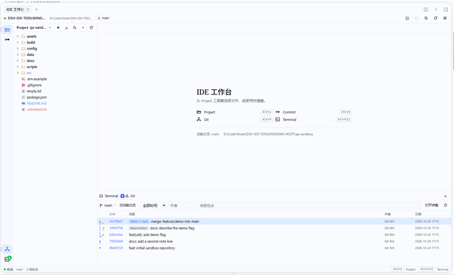This screenshot has width=454, height=275.
Task: Select commit docs: add a second note line
Action: pyautogui.click(x=274, y=242)
